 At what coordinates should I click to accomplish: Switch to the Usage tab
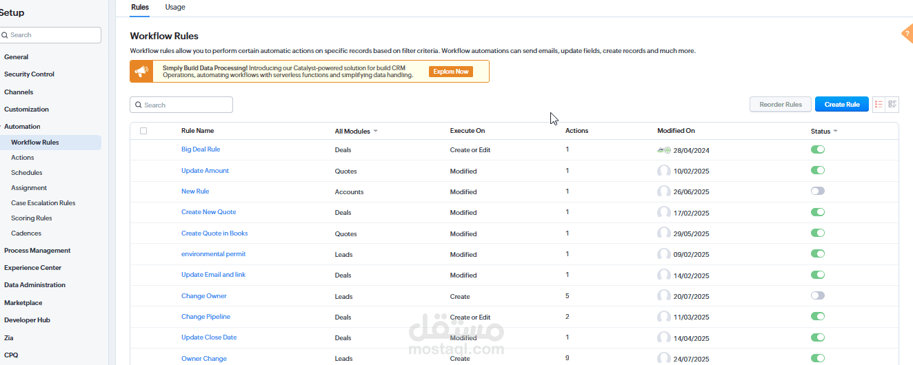pyautogui.click(x=175, y=7)
